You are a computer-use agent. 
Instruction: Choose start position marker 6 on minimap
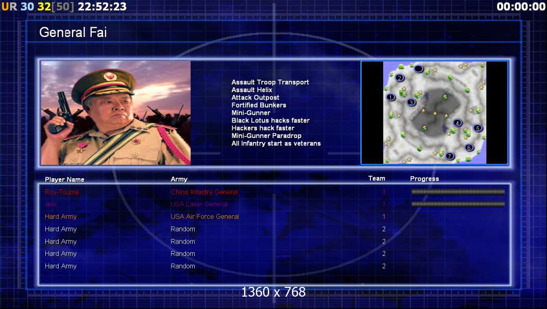click(469, 147)
